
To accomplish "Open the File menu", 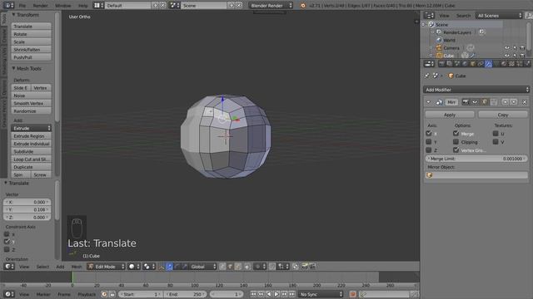I will pyautogui.click(x=22, y=6).
